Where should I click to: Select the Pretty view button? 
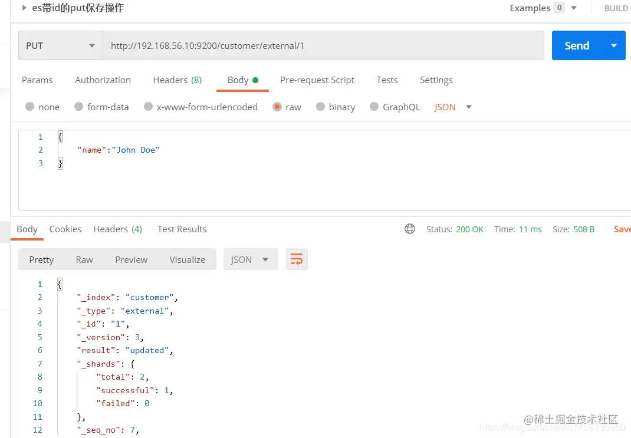coord(41,260)
